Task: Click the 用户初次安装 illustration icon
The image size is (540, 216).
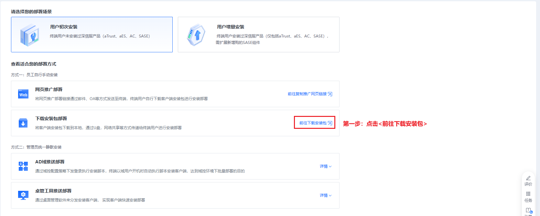Action: (30, 35)
